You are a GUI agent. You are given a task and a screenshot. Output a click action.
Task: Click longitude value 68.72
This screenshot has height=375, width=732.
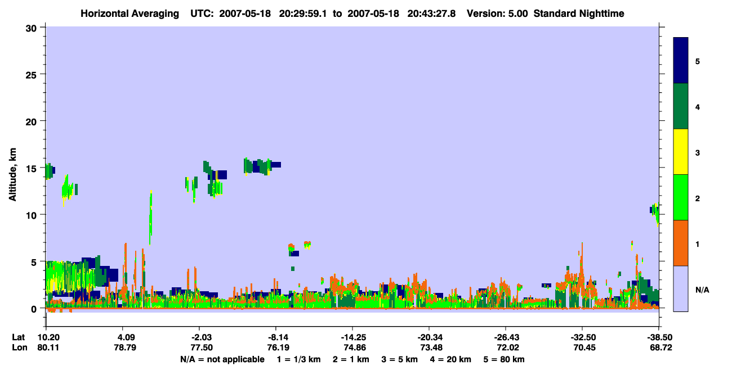[x=662, y=347]
